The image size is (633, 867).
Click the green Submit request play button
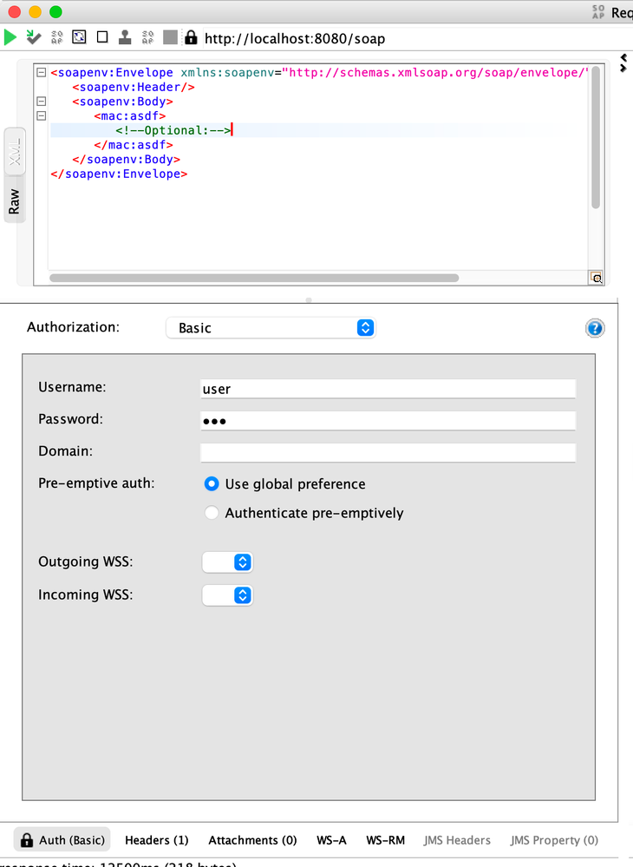pos(10,37)
